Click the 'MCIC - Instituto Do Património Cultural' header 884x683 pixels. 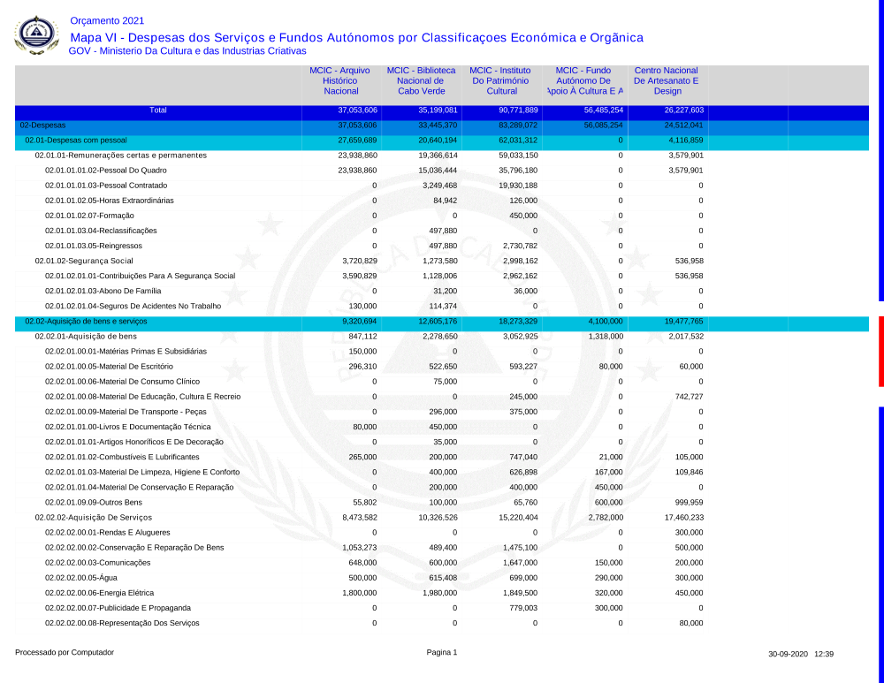[501, 80]
